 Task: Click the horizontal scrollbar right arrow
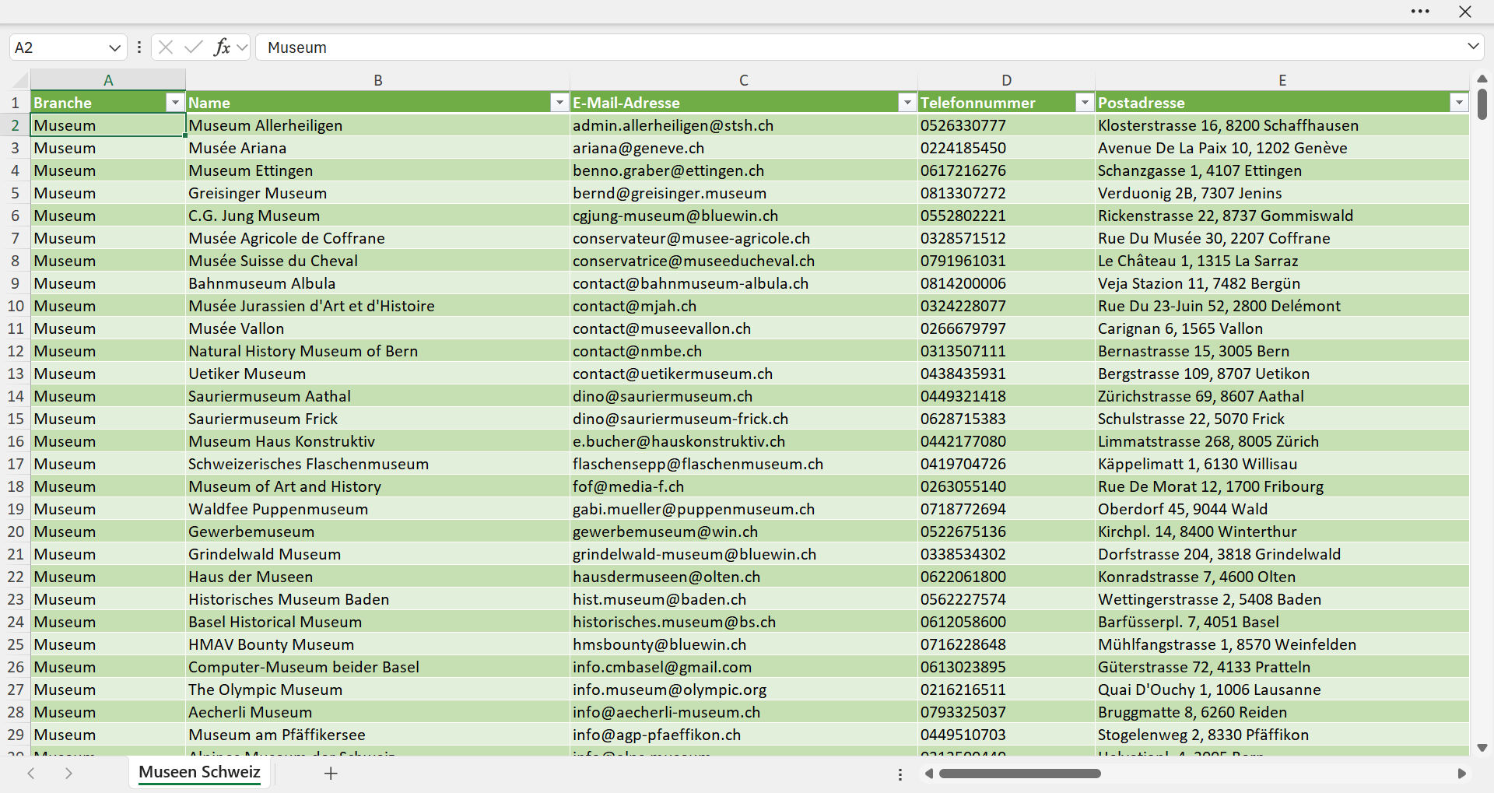tap(1462, 774)
